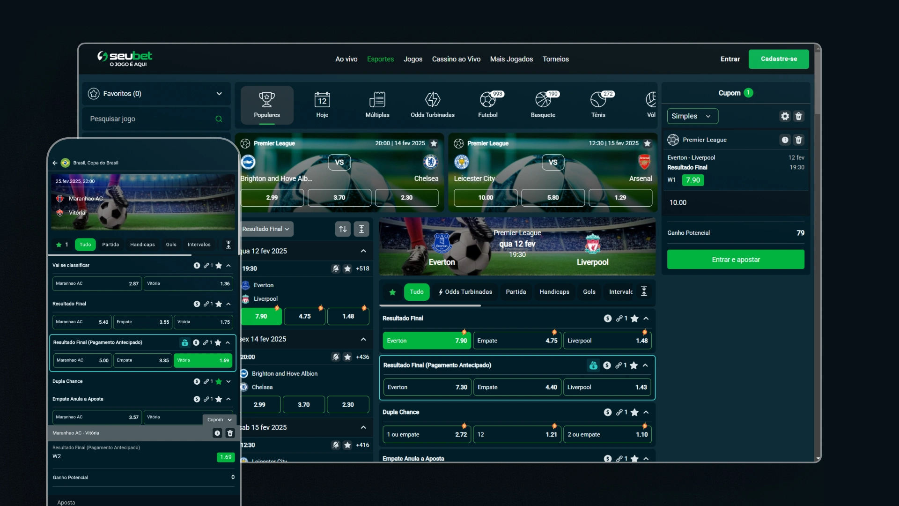
Task: Collapse the qua 12 fev 2025 group
Action: (363, 251)
